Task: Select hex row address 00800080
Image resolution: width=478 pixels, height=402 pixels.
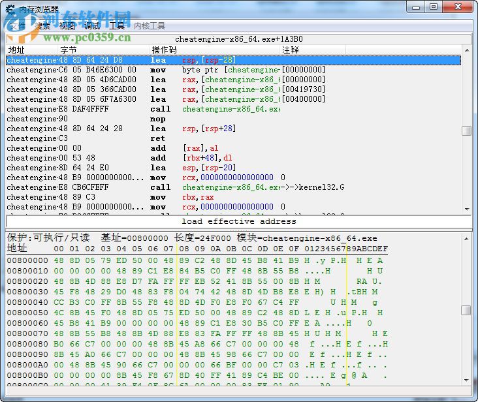Action: click(27, 344)
